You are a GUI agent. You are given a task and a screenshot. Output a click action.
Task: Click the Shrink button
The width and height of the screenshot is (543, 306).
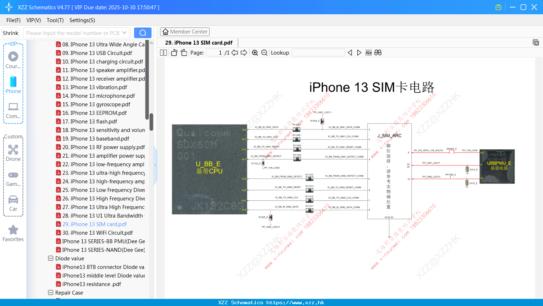[10, 33]
